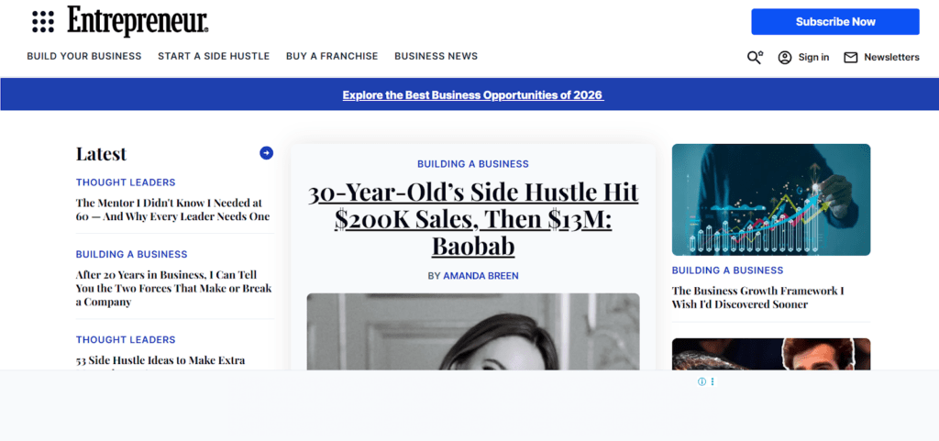Click the Entrepreneur logo
The width and height of the screenshot is (939, 441).
click(x=138, y=21)
